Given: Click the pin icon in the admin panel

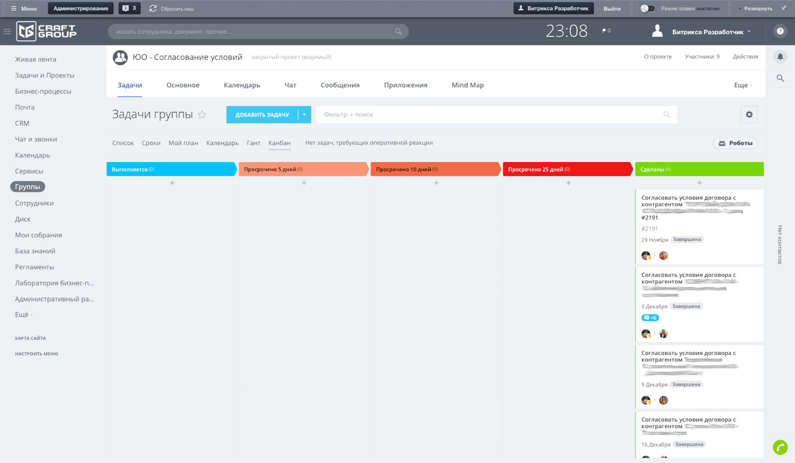Looking at the screenshot, I should tap(784, 8).
